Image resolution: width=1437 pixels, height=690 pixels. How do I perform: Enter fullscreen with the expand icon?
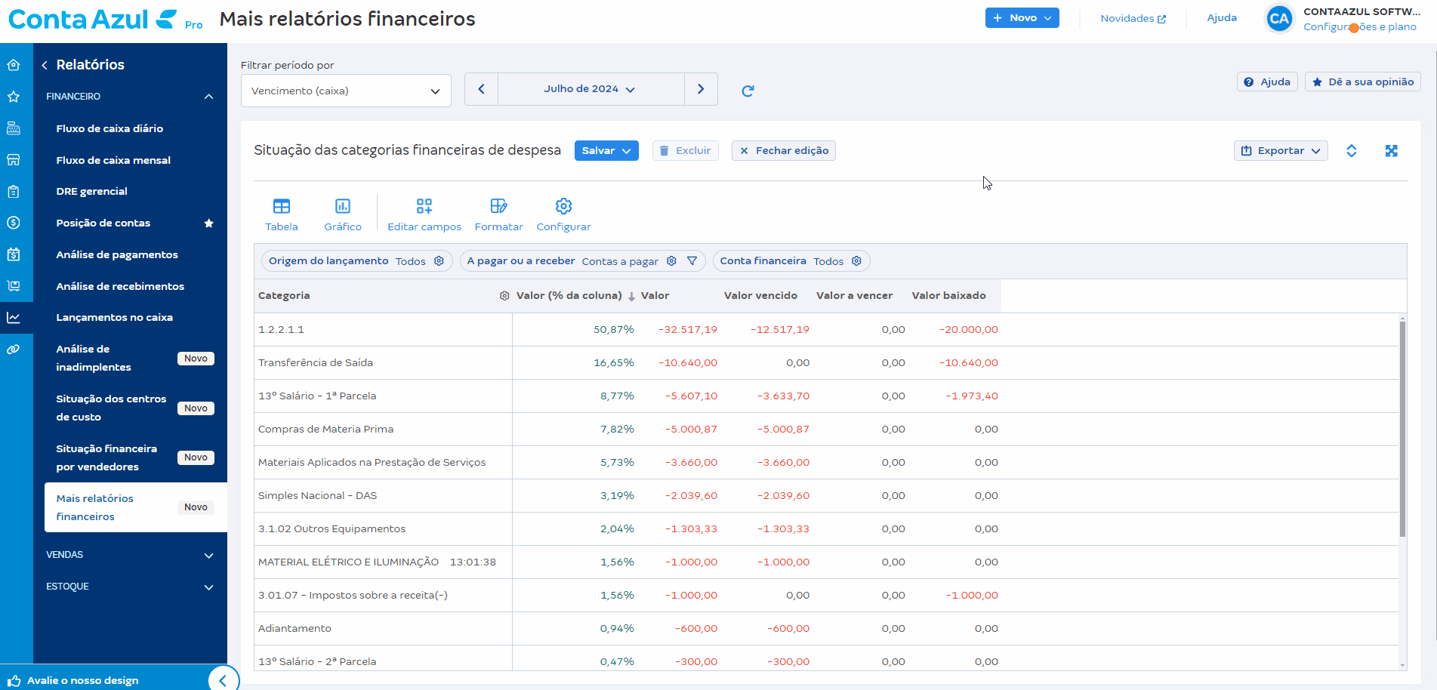(x=1392, y=151)
